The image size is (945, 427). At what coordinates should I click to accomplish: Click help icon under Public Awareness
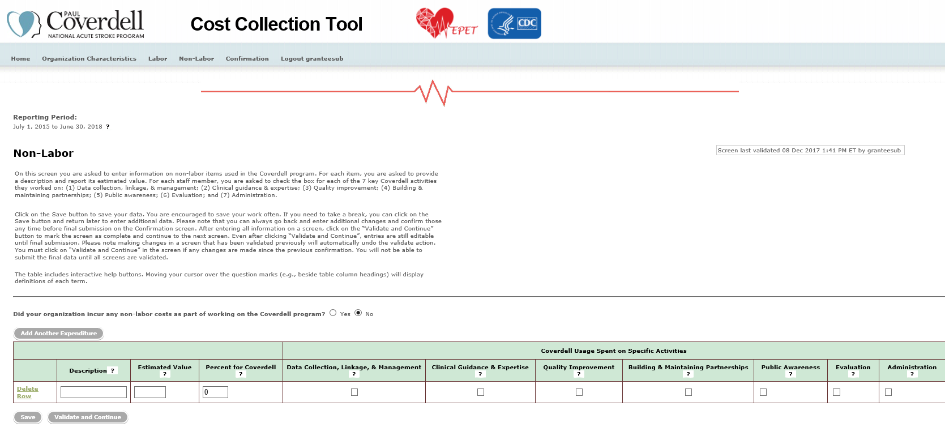click(x=790, y=374)
